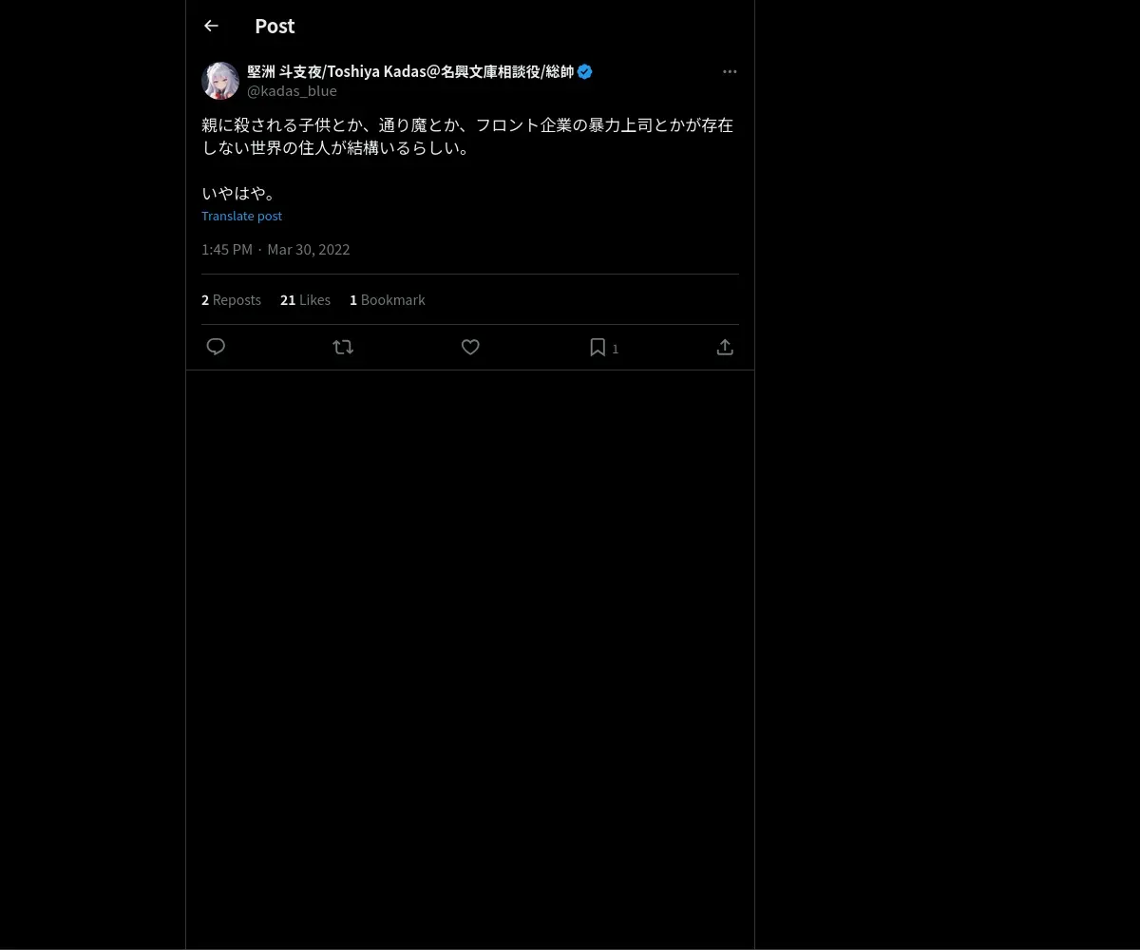Click the blue verified badge icon
The height and width of the screenshot is (950, 1140).
click(585, 71)
